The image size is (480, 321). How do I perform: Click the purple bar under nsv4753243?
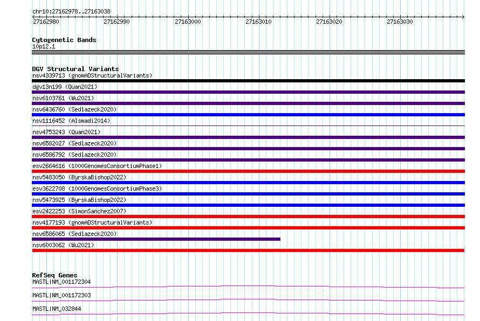[x=248, y=137]
